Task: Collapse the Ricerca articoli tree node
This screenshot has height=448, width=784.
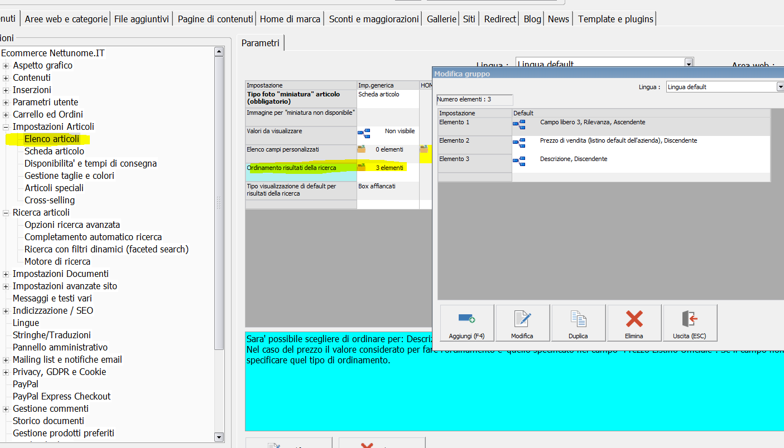Action: click(x=6, y=213)
